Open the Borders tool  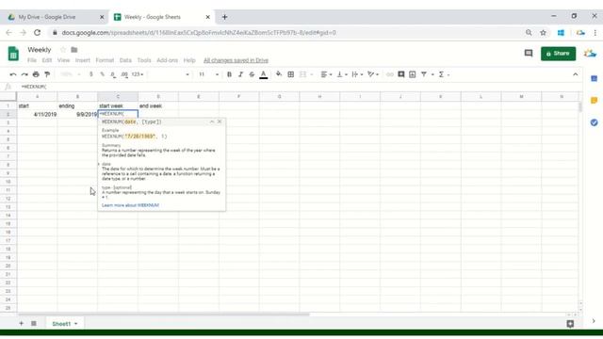(291, 74)
